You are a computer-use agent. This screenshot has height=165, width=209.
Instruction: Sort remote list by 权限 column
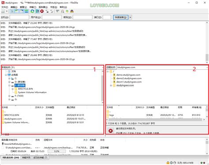(180, 108)
